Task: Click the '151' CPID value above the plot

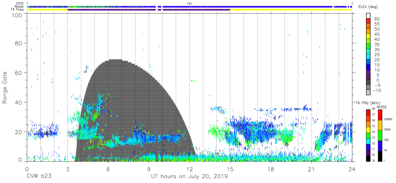Action: pos(190,3)
